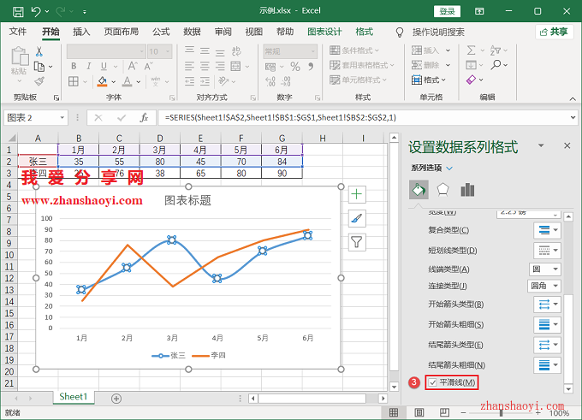Open the 结尾箭头类型(E) dropdown
The height and width of the screenshot is (420, 582).
[x=548, y=345]
